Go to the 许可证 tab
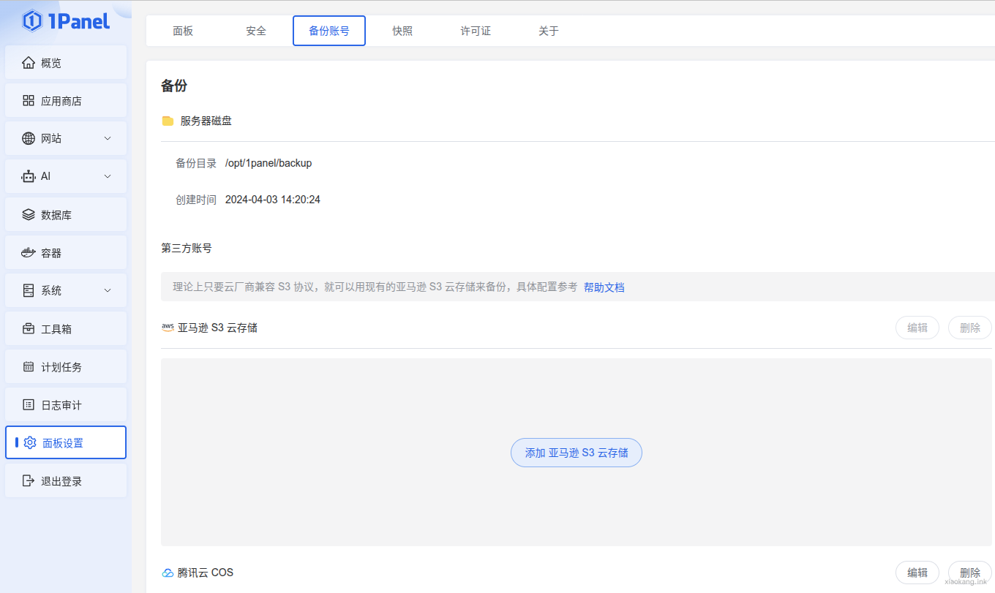Screen dimensions: 995x593 pos(476,31)
